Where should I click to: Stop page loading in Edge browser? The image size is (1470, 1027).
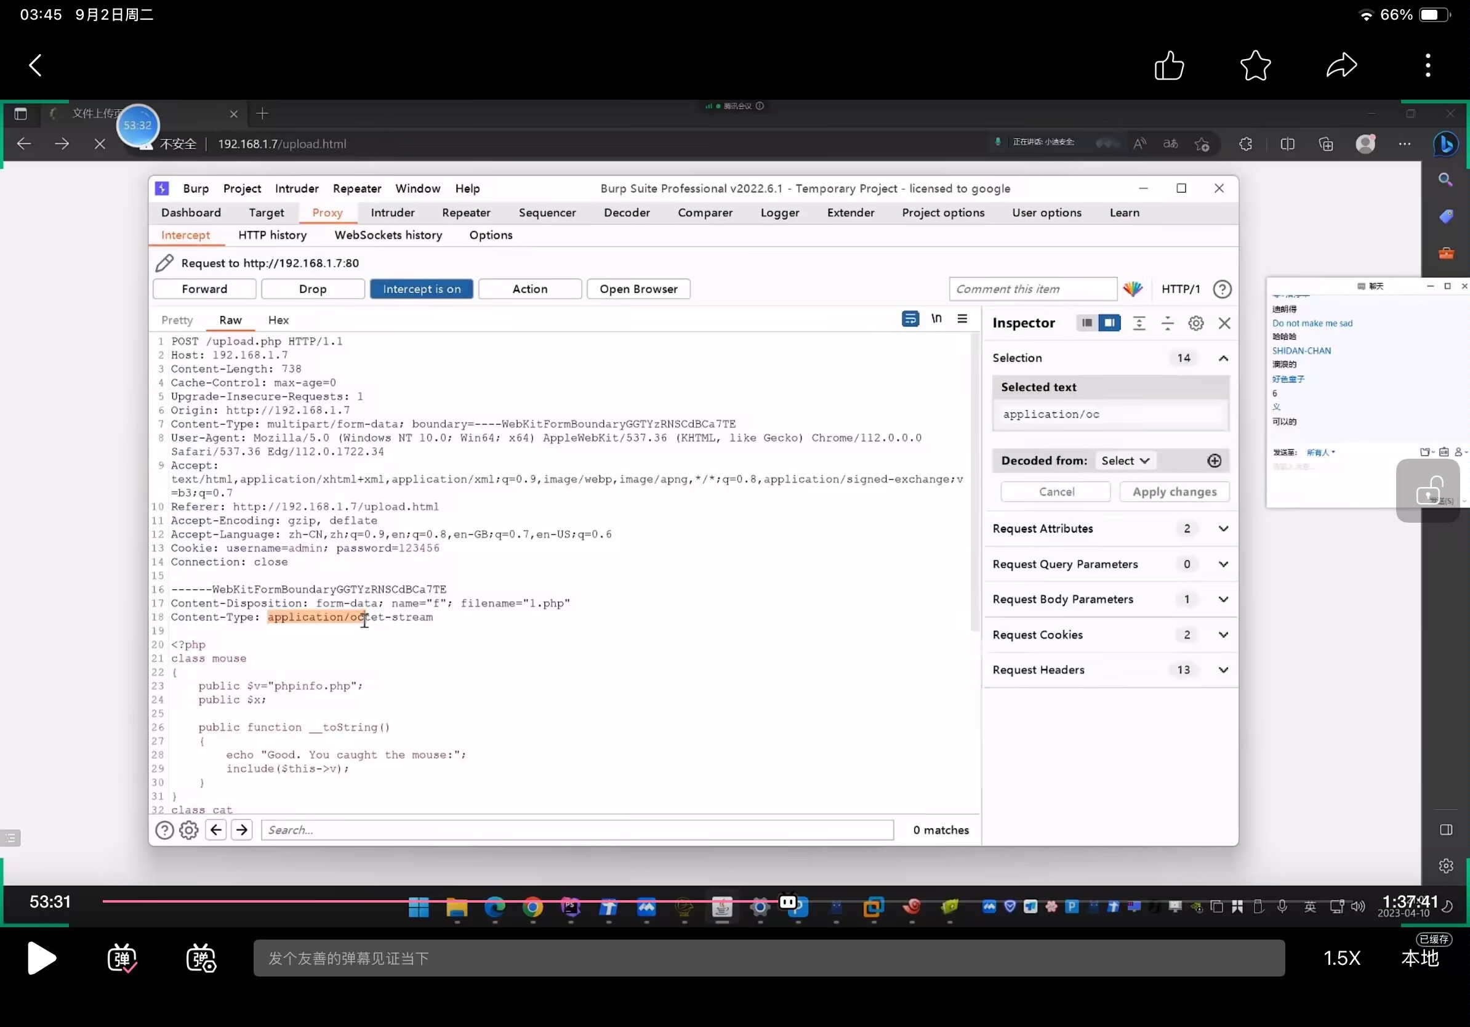[x=99, y=144]
